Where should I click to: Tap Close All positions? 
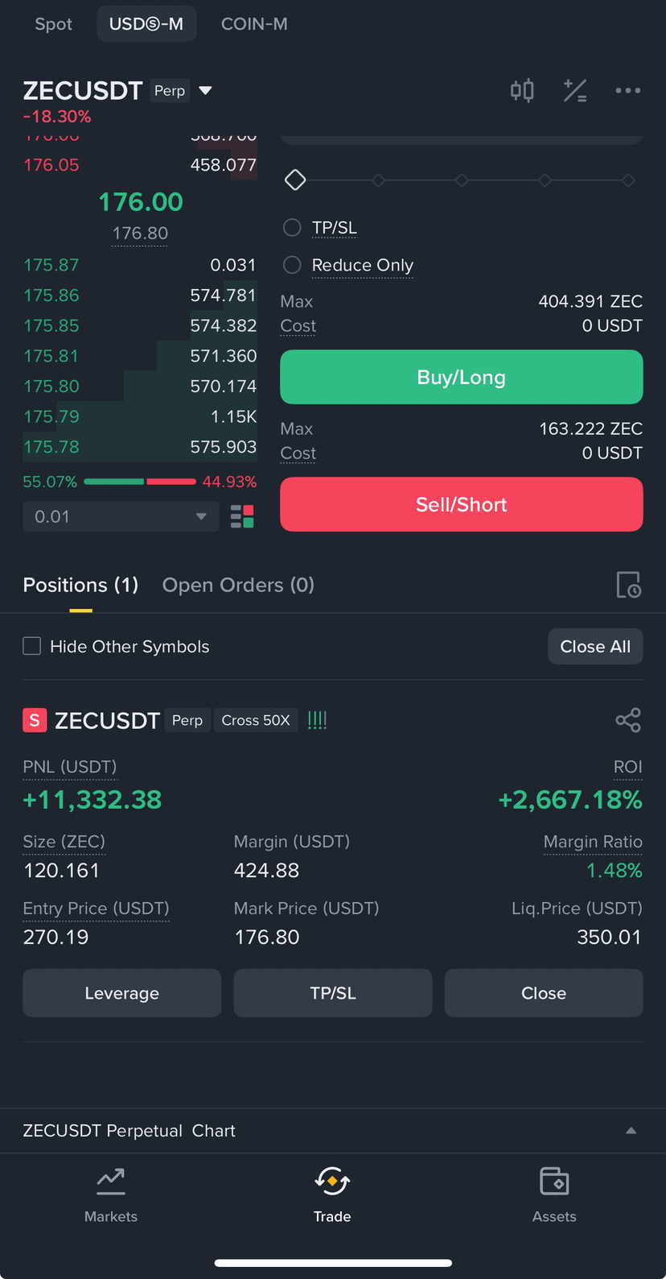(x=595, y=647)
